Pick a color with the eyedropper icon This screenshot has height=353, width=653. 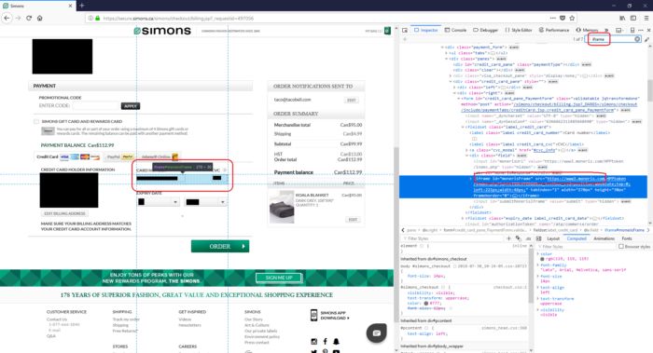[646, 39]
